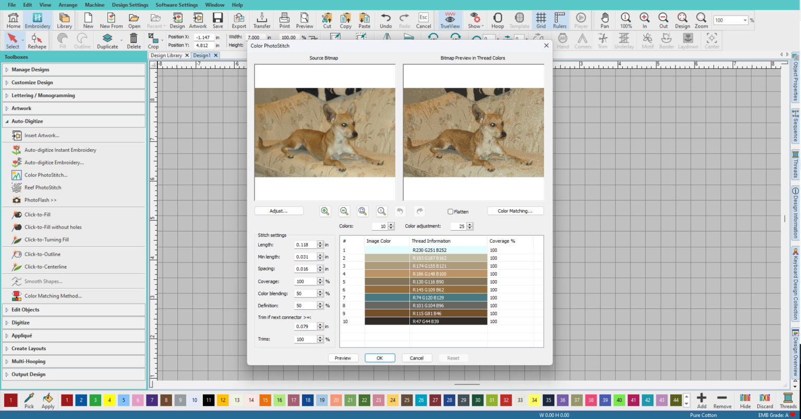801x419 pixels.
Task: Select thread color row R74 G120 B129
Action: pyautogui.click(x=448, y=297)
